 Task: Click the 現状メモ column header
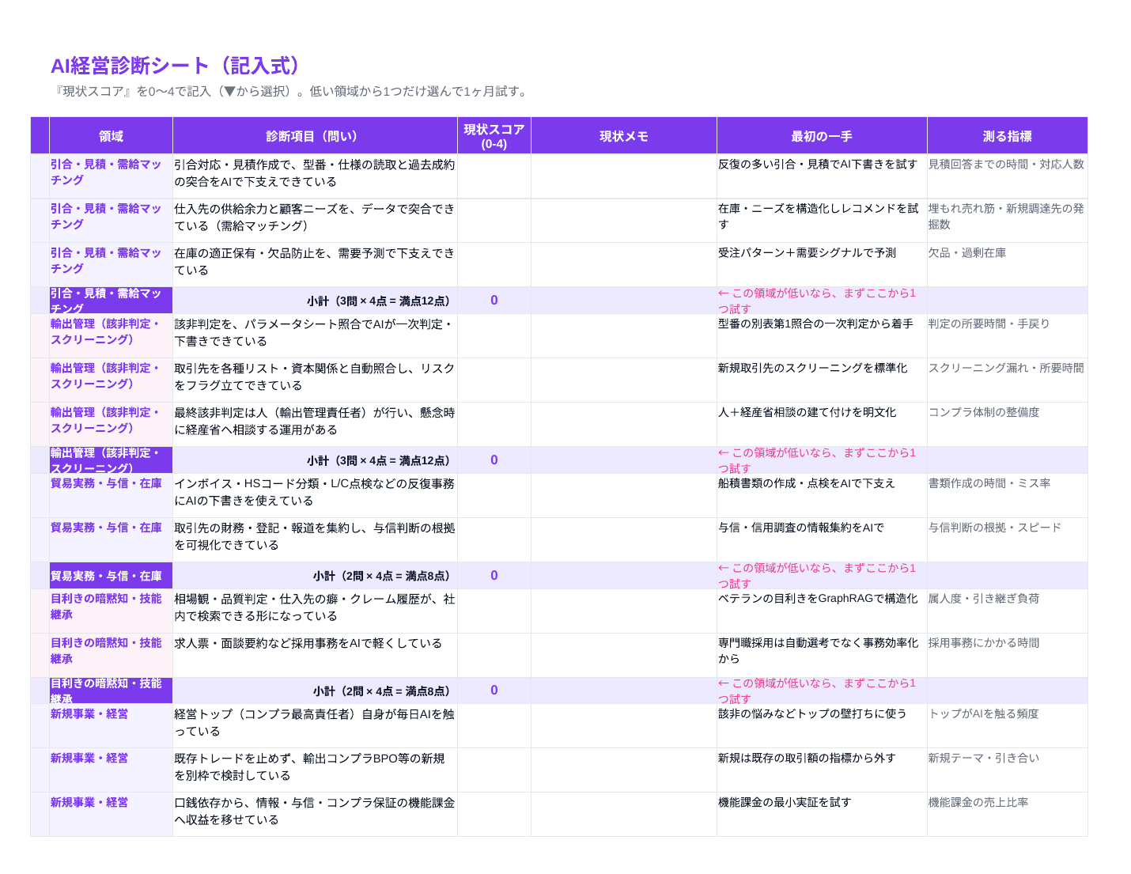(x=624, y=136)
